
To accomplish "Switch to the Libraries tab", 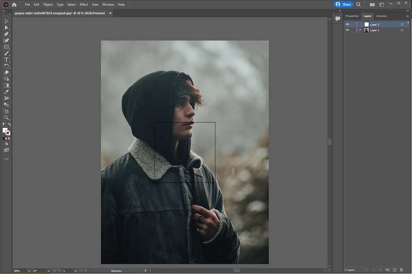I will (382, 16).
